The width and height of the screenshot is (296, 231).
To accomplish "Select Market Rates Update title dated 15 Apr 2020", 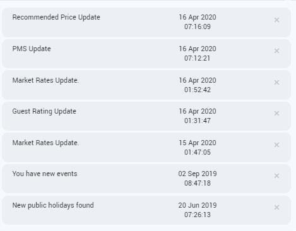I will [x=45, y=143].
